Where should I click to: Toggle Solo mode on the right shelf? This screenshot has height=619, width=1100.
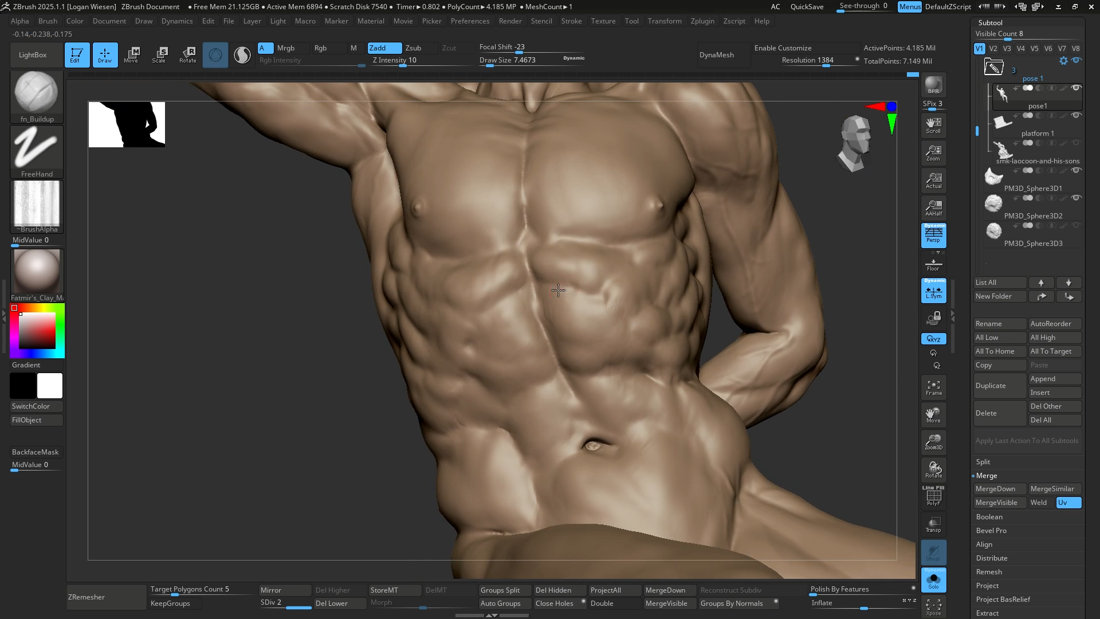pyautogui.click(x=933, y=580)
